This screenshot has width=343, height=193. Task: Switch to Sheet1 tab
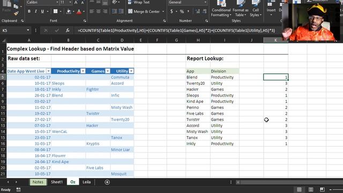[57, 182]
